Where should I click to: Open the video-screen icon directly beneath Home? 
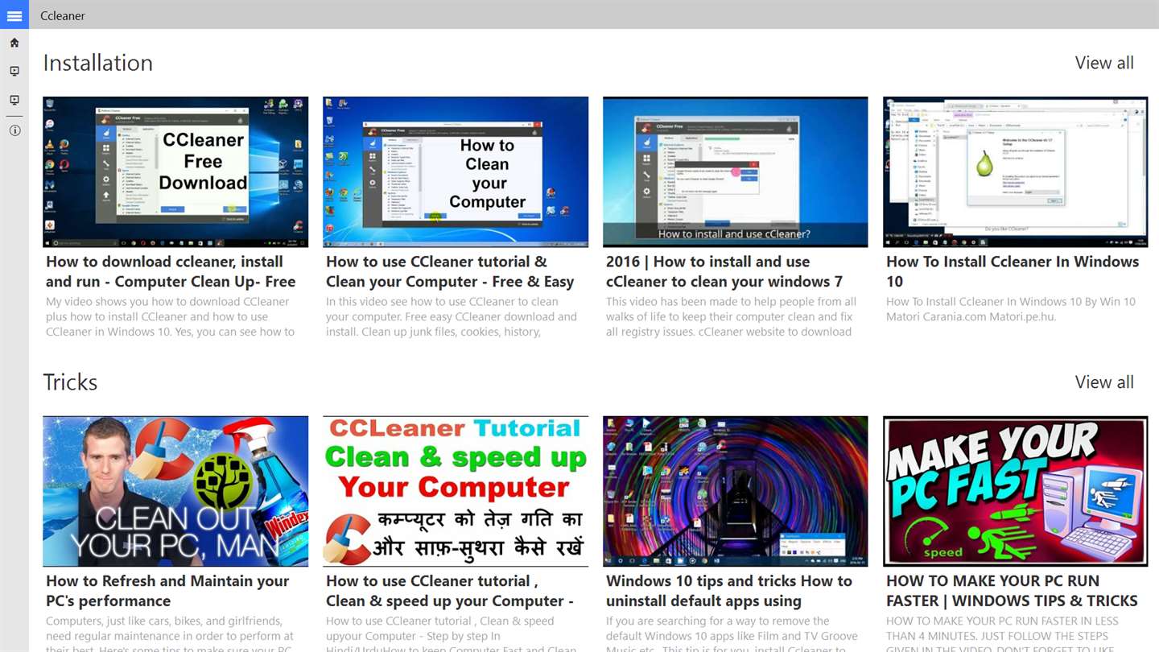14,72
